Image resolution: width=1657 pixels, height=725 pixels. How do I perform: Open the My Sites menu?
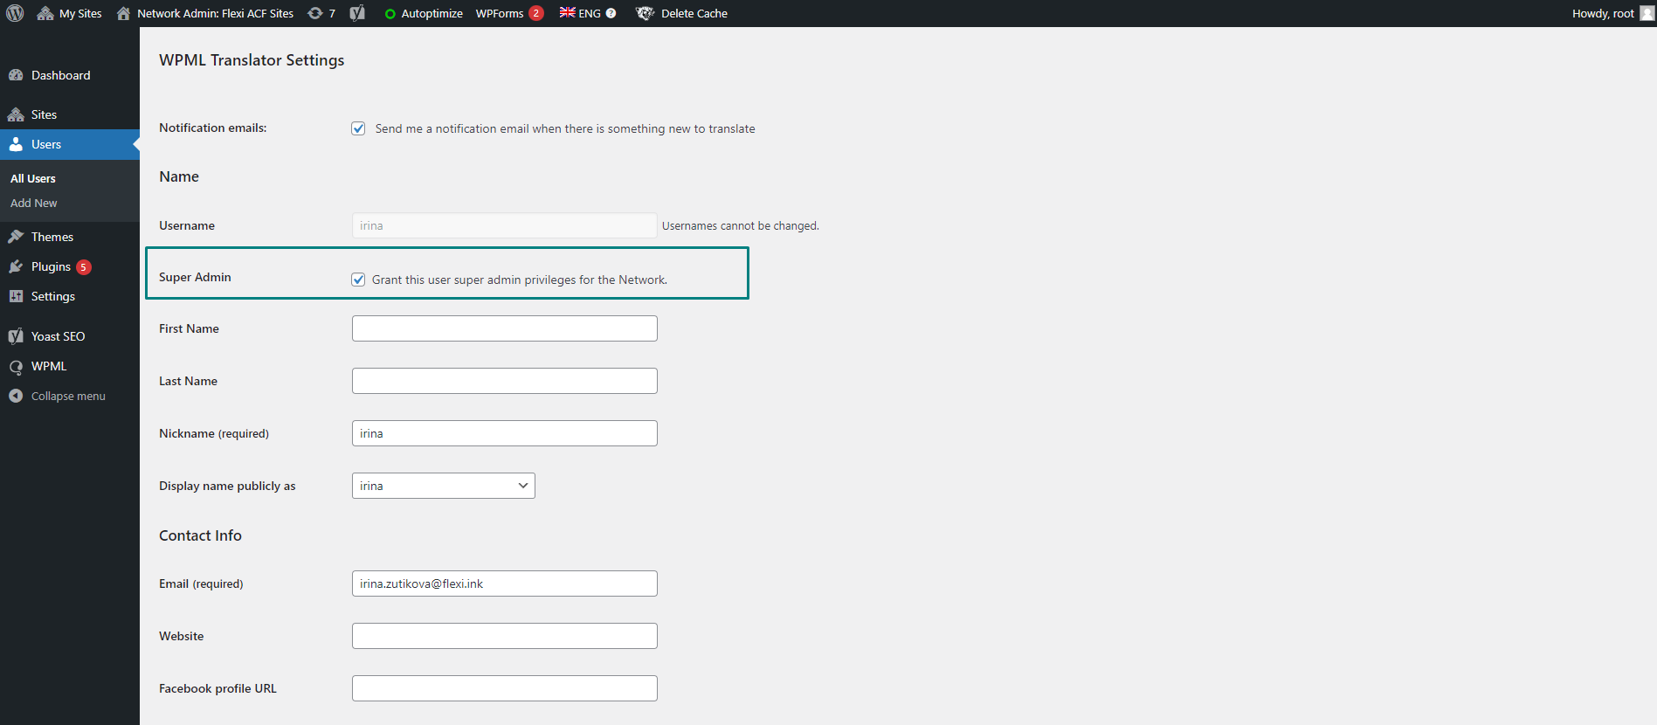[x=70, y=13]
